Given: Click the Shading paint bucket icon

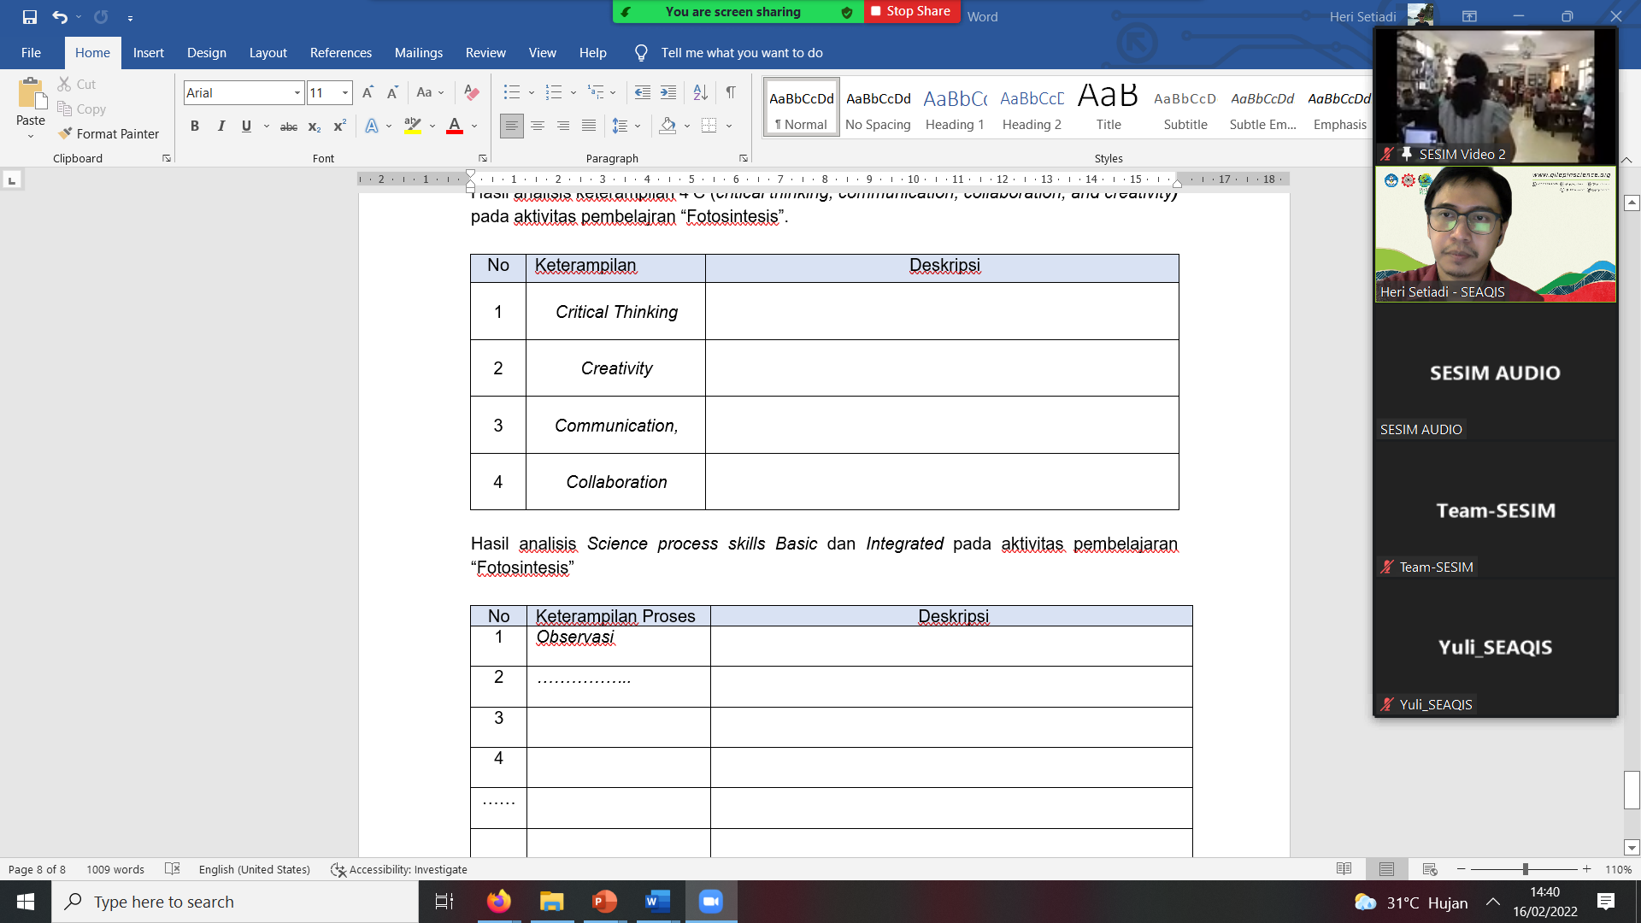Looking at the screenshot, I should [x=668, y=126].
